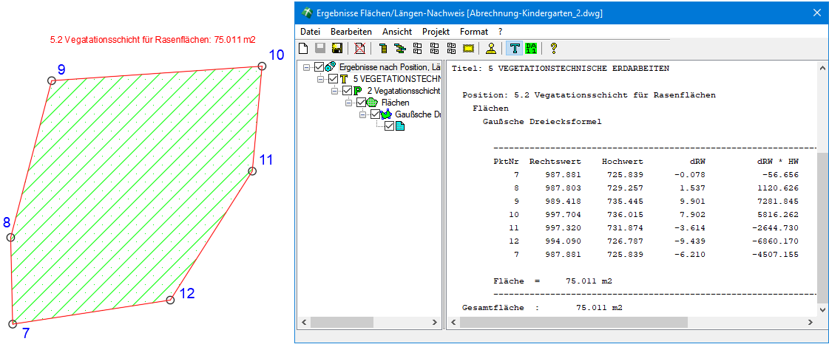Open the Datei menu
The height and width of the screenshot is (347, 829).
point(310,32)
